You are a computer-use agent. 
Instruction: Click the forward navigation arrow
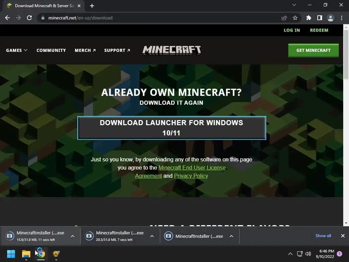[18, 18]
